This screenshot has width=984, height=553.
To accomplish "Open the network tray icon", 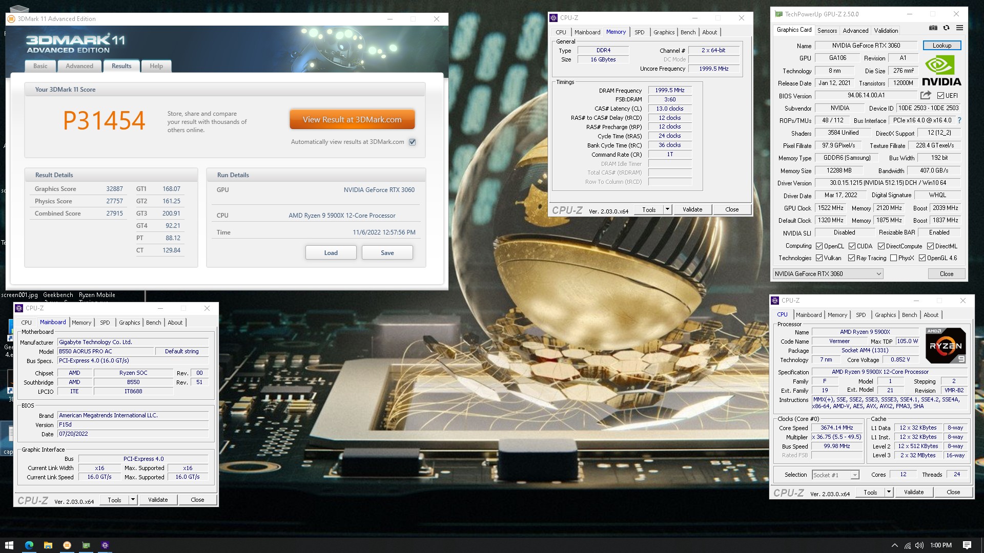I will 908,545.
